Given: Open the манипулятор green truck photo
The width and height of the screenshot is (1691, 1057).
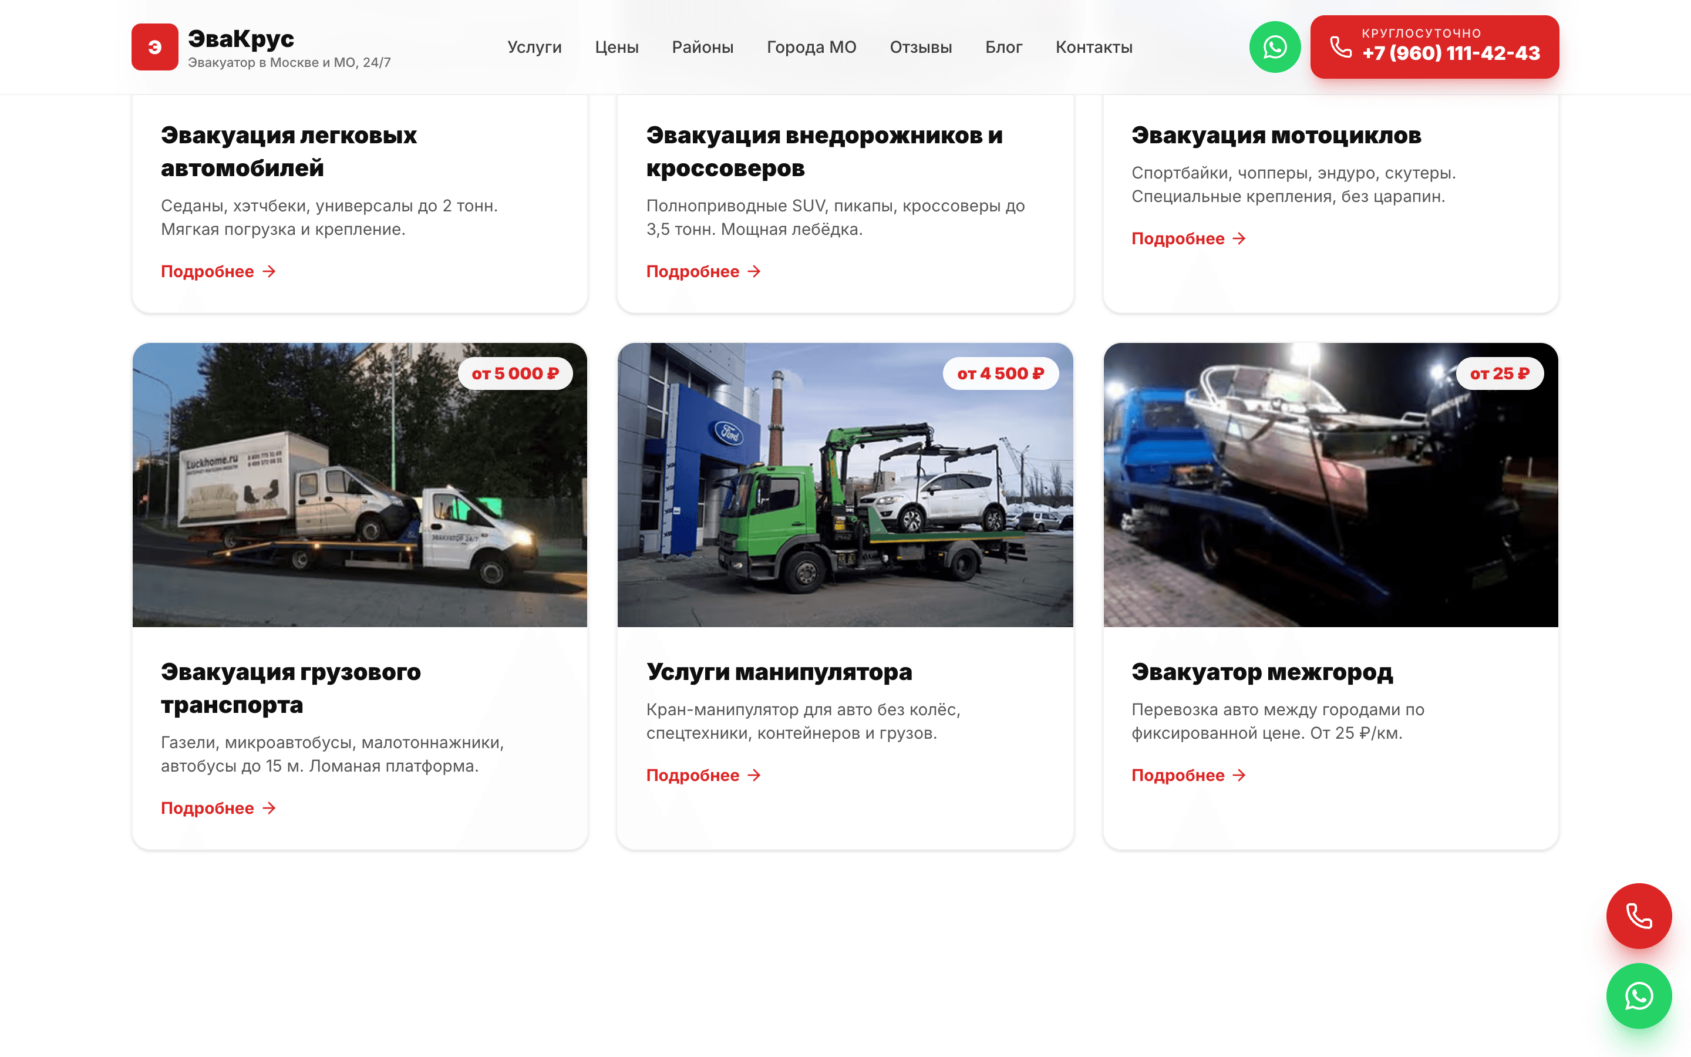Looking at the screenshot, I should [845, 484].
